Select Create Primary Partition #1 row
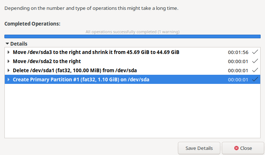265x155 pixels. [81, 80]
